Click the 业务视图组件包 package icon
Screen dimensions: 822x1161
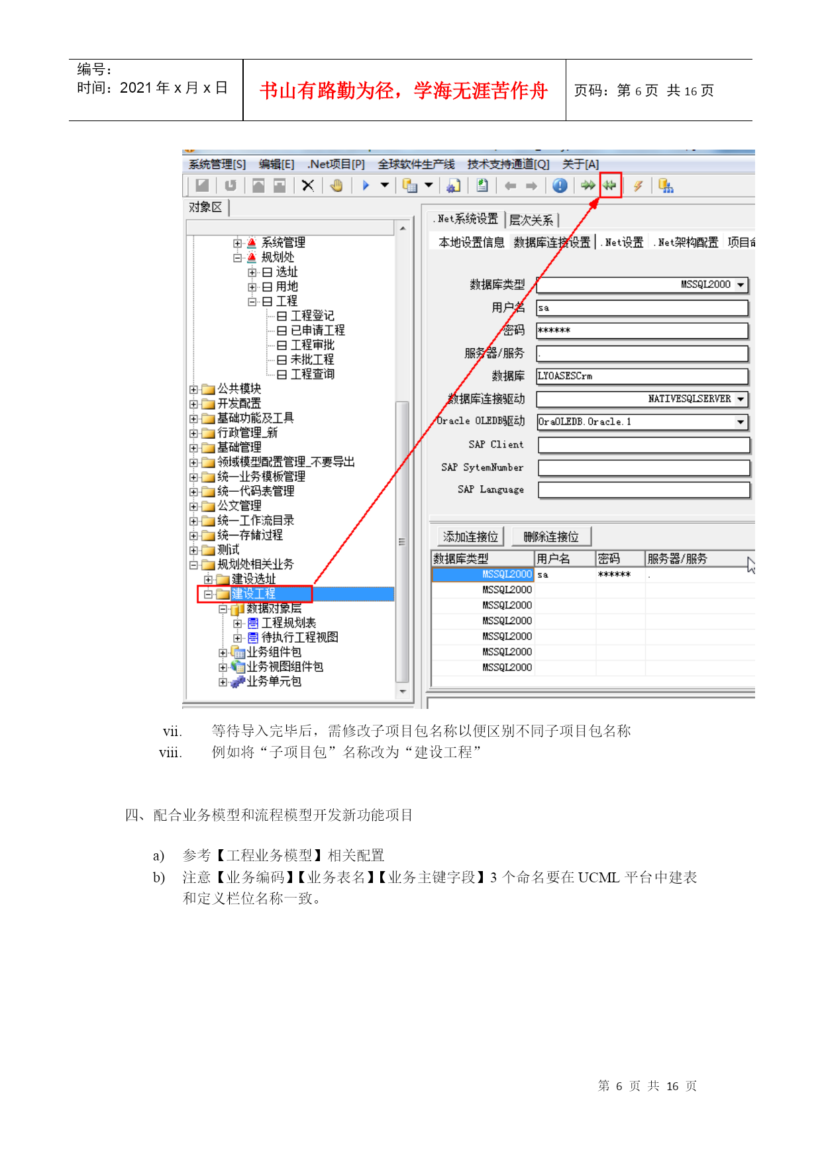(x=238, y=667)
